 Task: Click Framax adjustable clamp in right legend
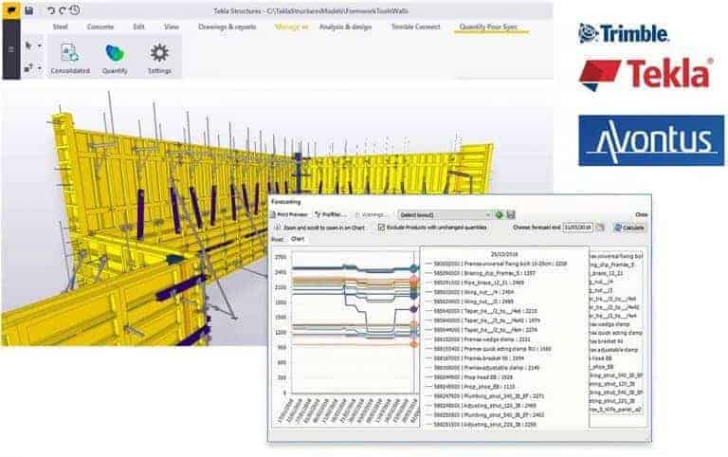pyautogui.click(x=614, y=350)
